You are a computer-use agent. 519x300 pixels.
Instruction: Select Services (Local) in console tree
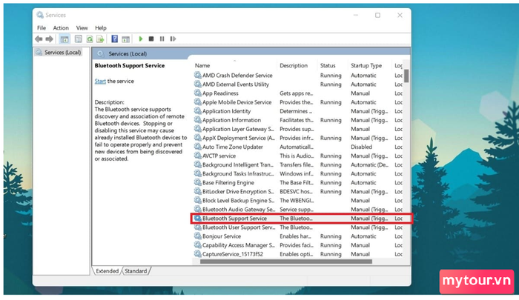59,53
